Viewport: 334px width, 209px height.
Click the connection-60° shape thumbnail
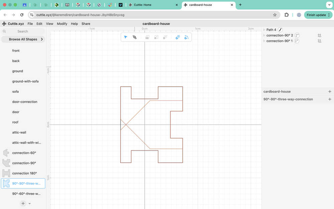pyautogui.click(x=6, y=153)
